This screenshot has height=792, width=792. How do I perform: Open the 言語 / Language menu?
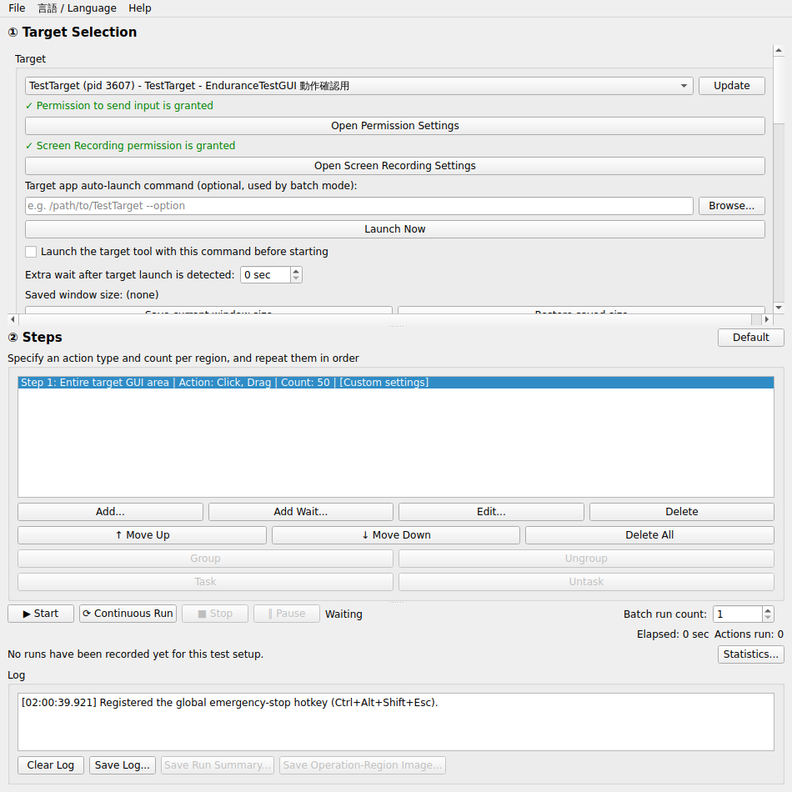77,8
